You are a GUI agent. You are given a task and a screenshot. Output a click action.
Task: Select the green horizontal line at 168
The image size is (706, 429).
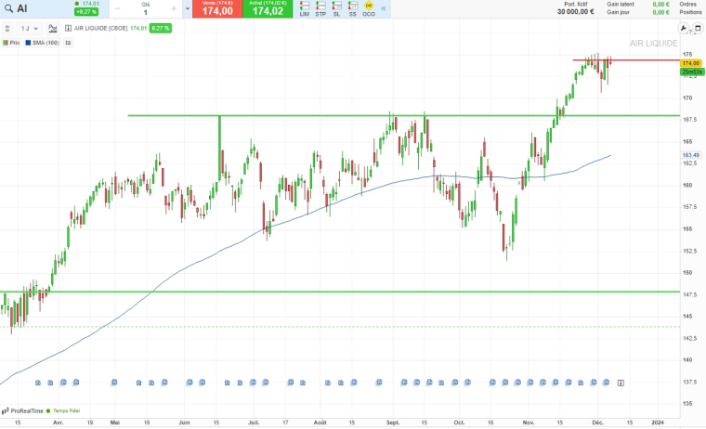pyautogui.click(x=403, y=116)
